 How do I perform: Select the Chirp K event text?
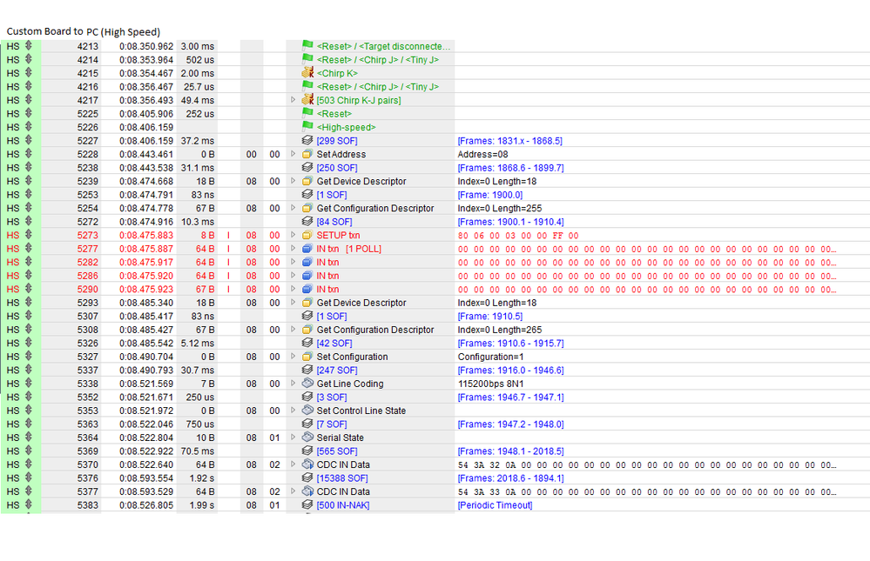(x=337, y=73)
